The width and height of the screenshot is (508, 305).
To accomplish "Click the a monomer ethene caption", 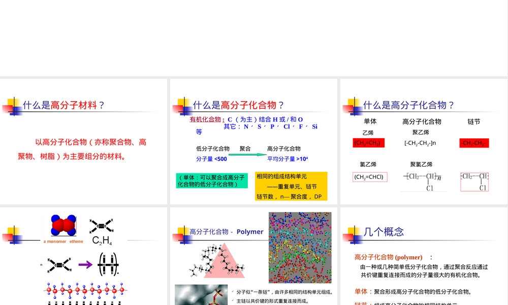I will point(63,241).
